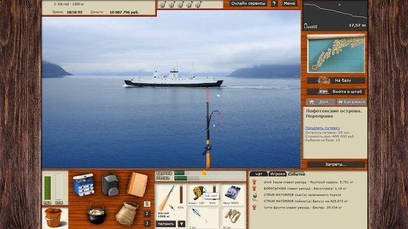Click the Настроить button

point(166,224)
